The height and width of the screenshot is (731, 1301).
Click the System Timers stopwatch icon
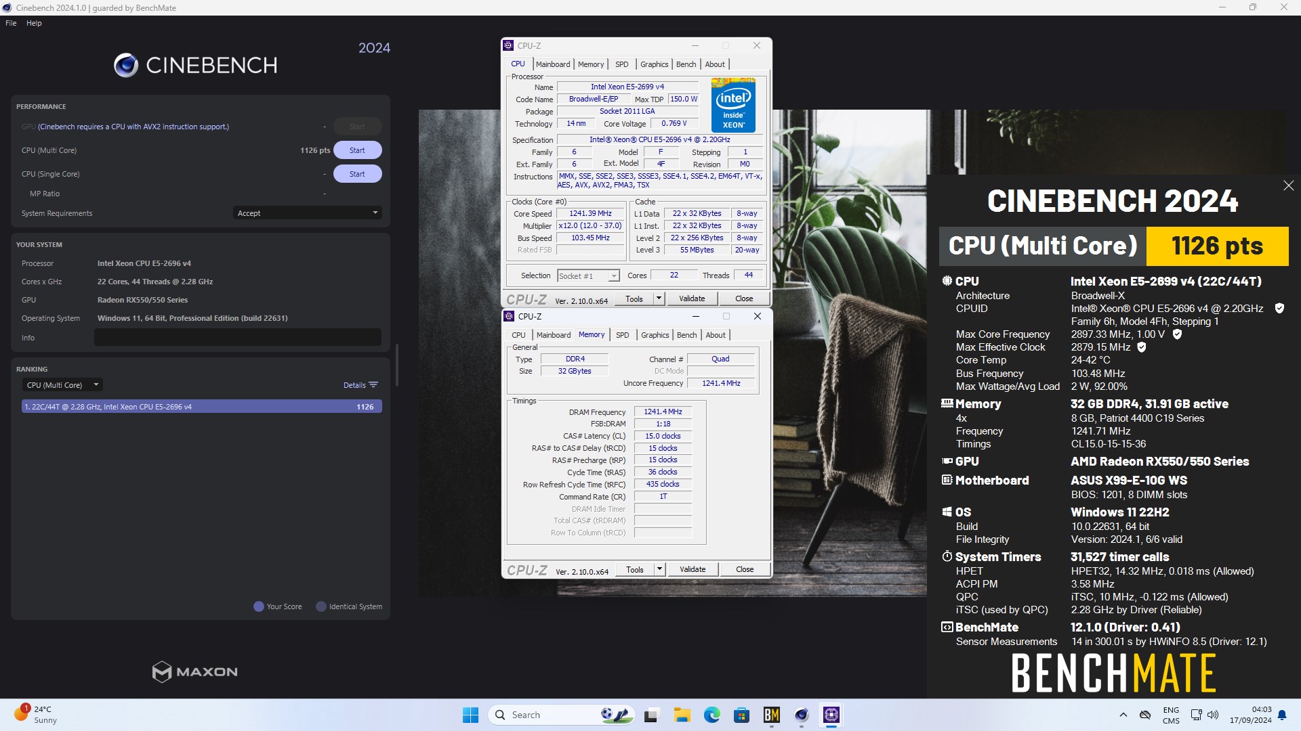tap(947, 556)
